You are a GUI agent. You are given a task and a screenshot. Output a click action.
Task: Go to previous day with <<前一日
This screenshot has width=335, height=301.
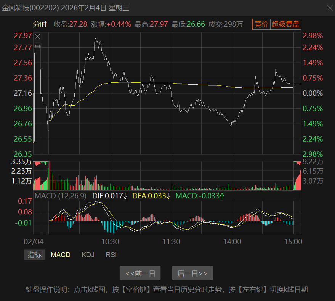pos(140,273)
